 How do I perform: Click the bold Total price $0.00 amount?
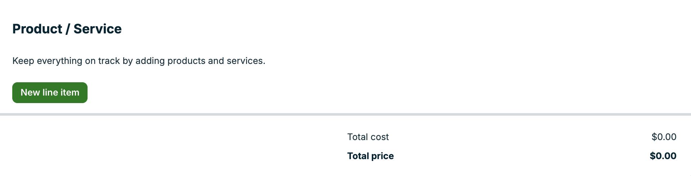(663, 156)
